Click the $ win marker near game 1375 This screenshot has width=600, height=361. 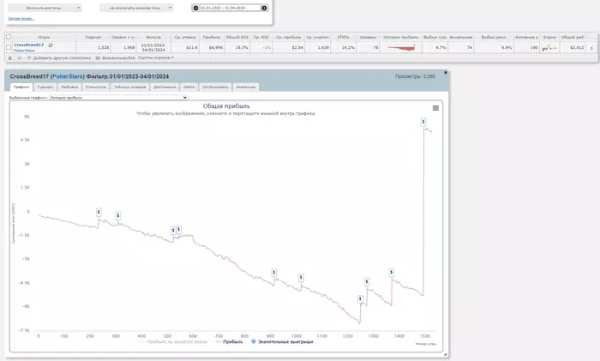[391, 273]
